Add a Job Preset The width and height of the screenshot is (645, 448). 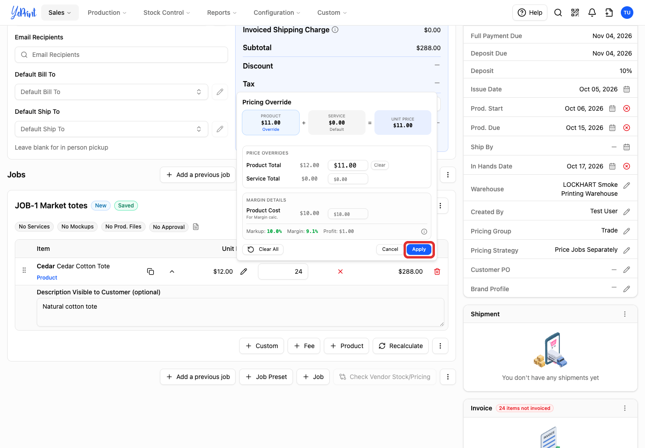click(266, 377)
